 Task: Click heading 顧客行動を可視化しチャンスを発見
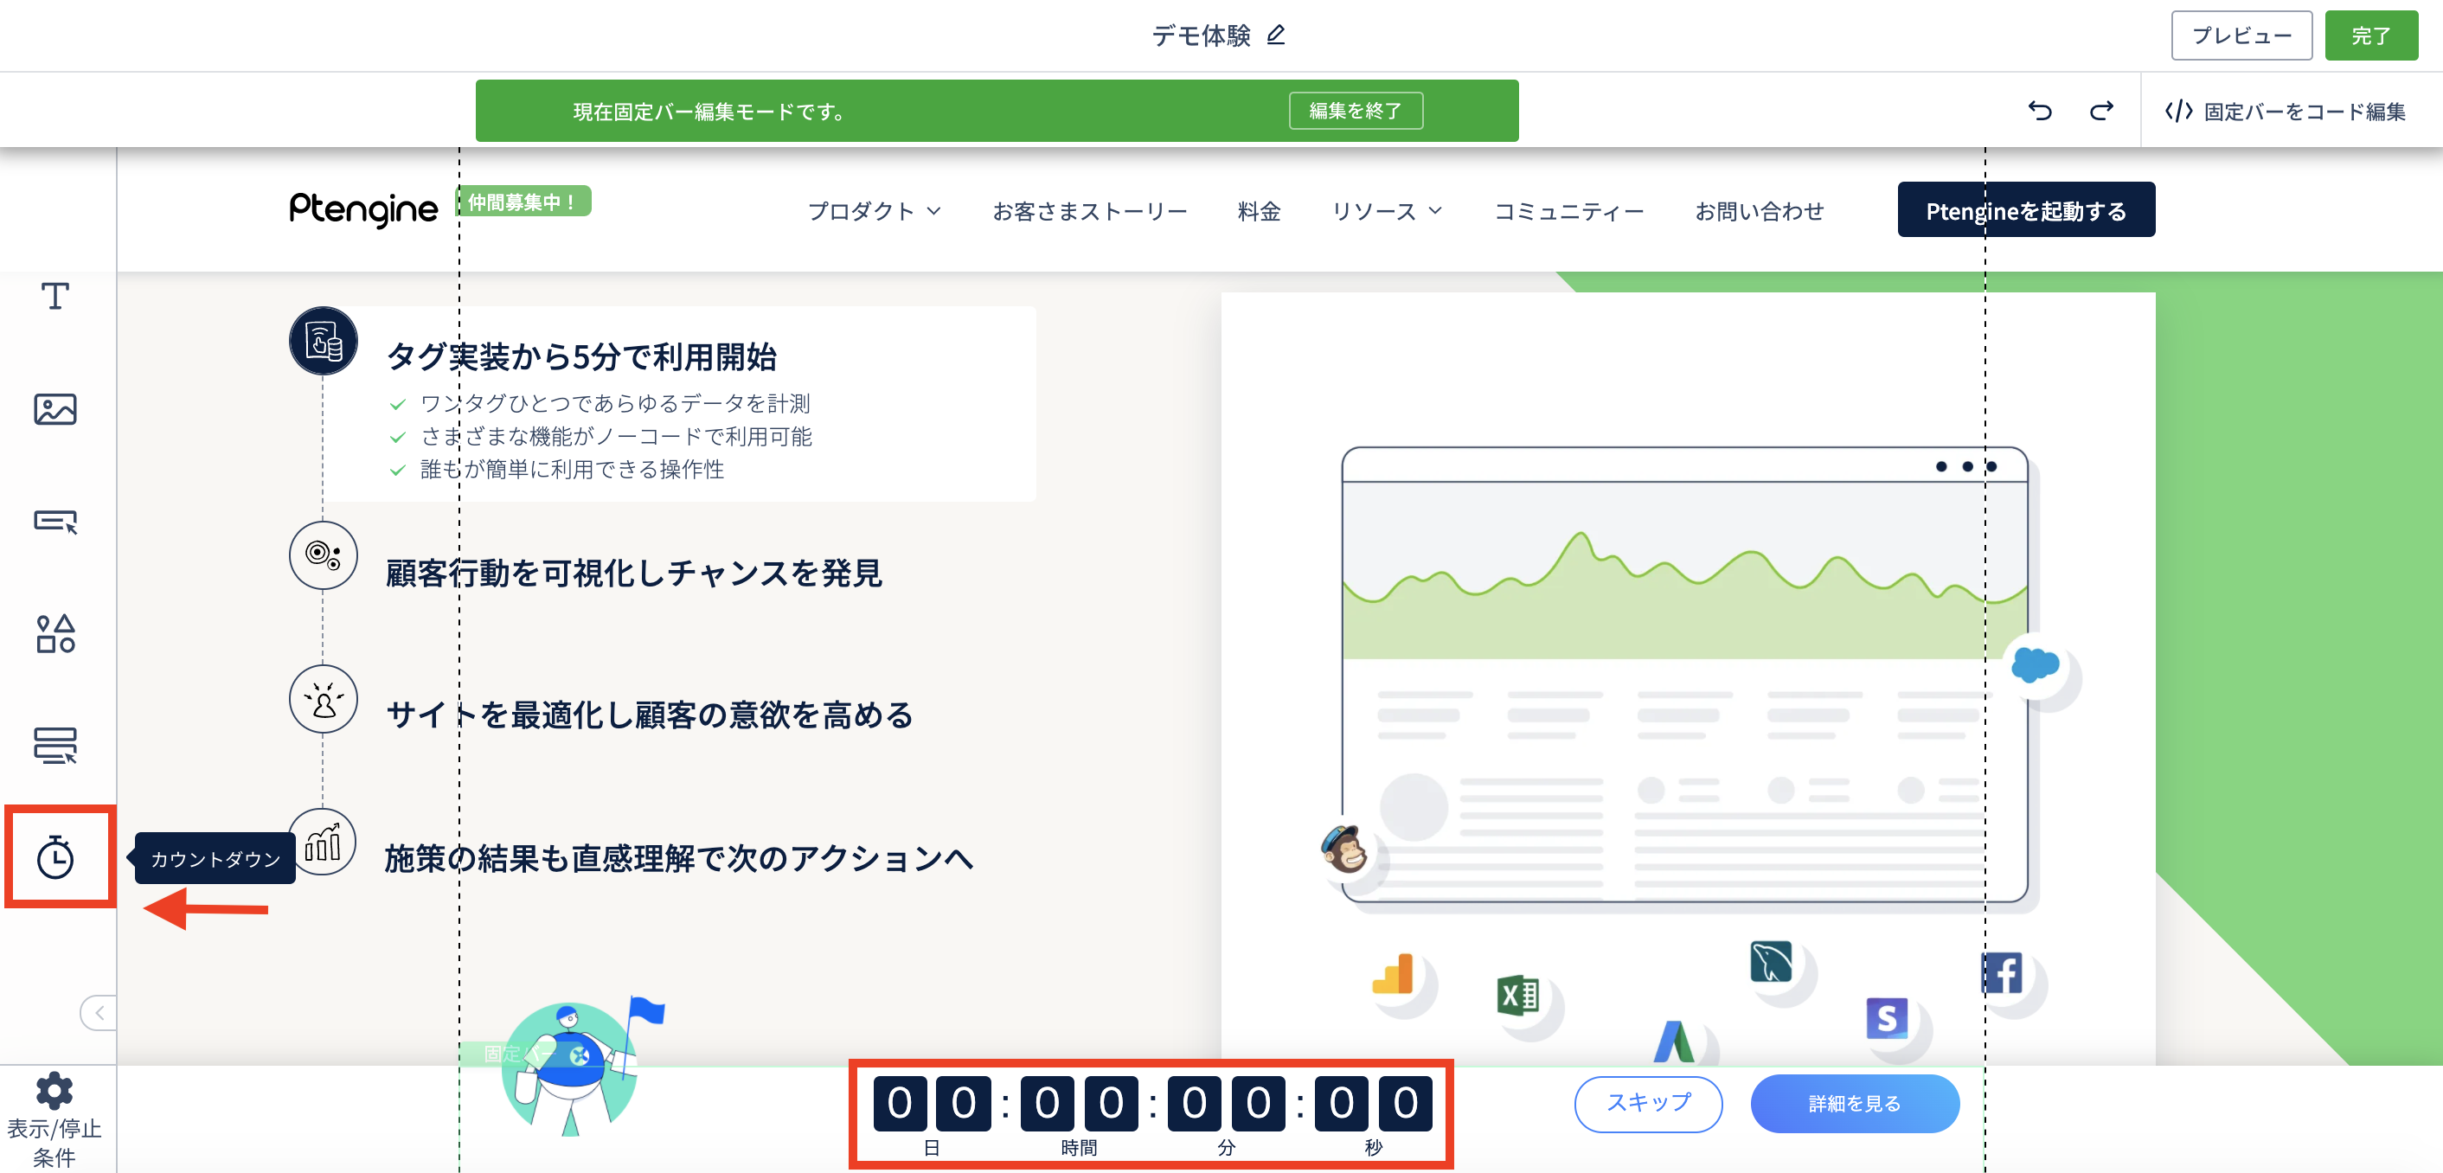634,573
